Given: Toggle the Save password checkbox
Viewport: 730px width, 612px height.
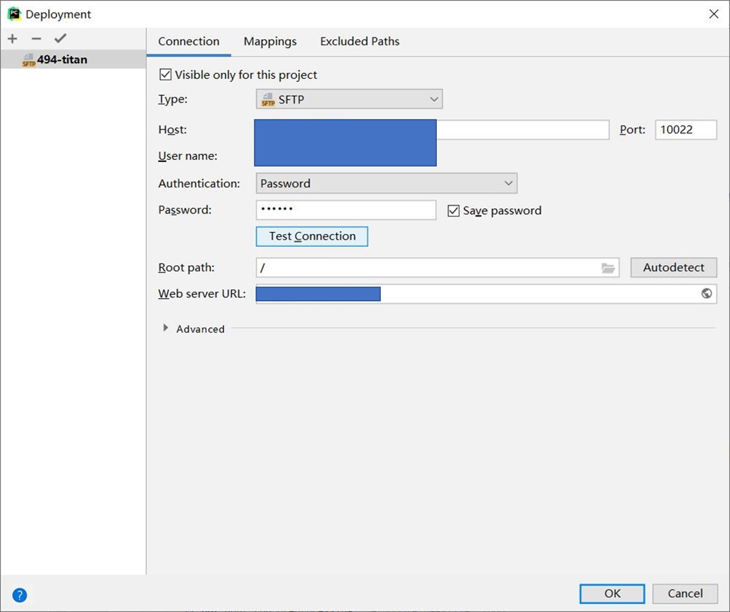Looking at the screenshot, I should click(x=453, y=210).
